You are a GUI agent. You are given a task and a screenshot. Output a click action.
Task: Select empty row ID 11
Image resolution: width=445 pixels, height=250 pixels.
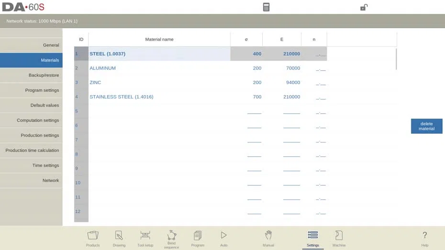point(81,197)
